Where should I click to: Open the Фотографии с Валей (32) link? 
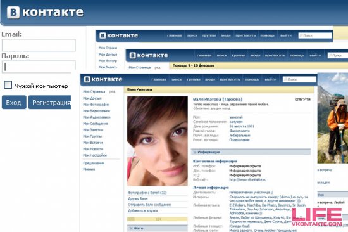[147, 193]
